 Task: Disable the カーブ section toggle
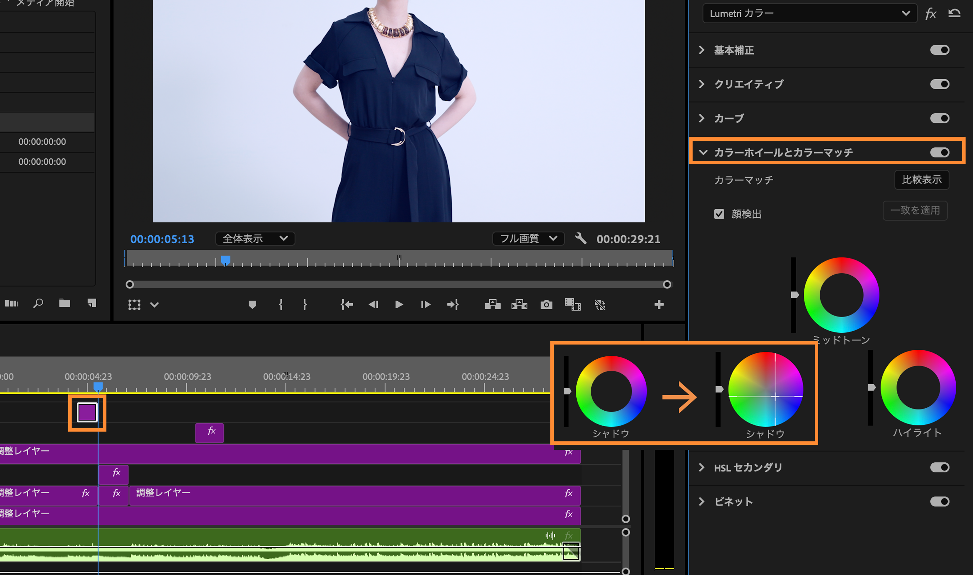point(939,118)
